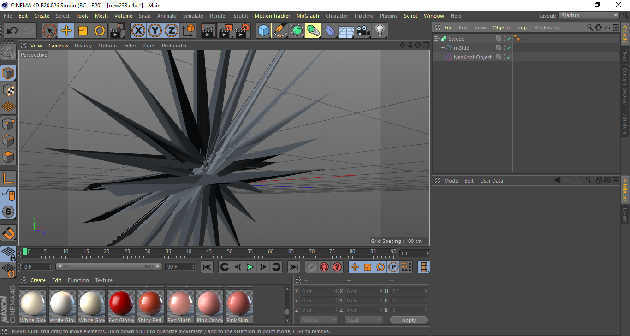Add a Floor environment object
630x336 pixels.
coord(347,31)
